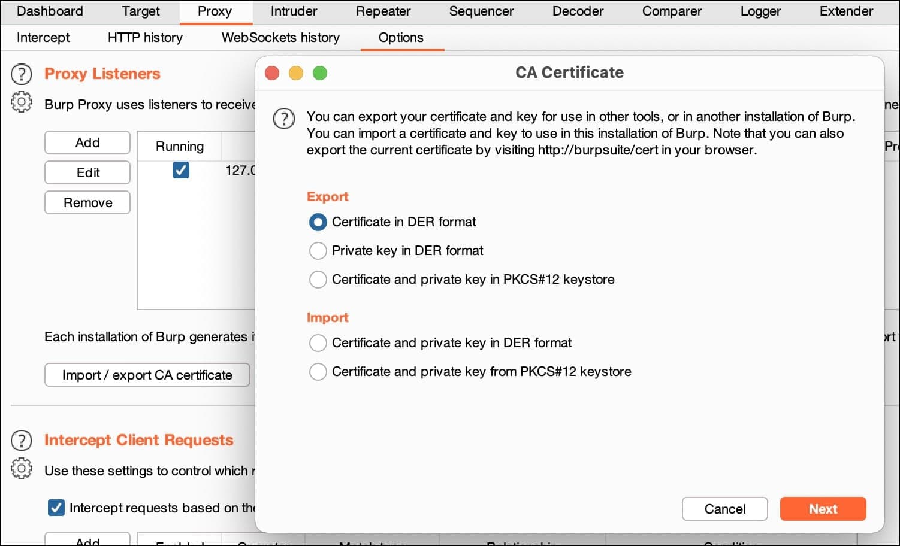
Task: Toggle Intercept requests based on rules checkbox
Action: 56,508
